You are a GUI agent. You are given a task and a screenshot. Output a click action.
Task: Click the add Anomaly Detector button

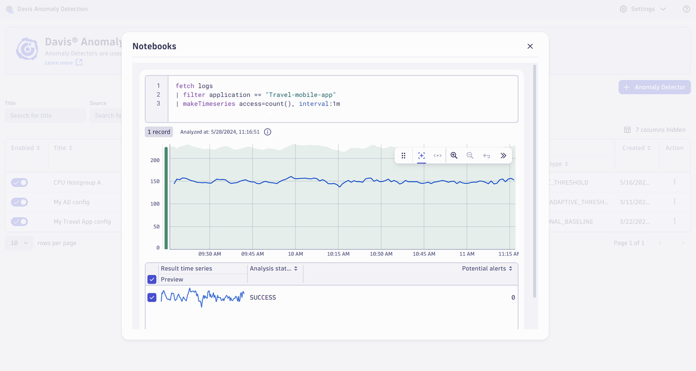pyautogui.click(x=655, y=87)
